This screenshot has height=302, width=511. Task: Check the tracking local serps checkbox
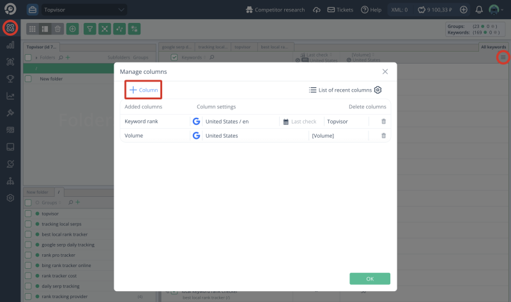pyautogui.click(x=28, y=224)
